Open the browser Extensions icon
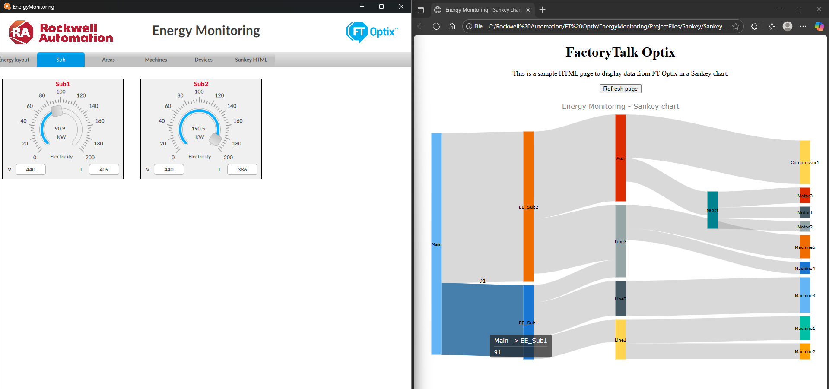The width and height of the screenshot is (829, 389). click(755, 26)
